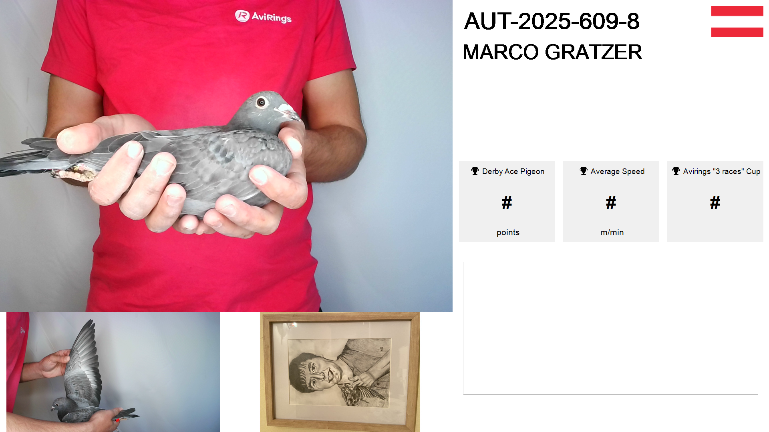Open the framed pencil drawing thumbnail
Screen dimensions: 769x432
click(340, 372)
